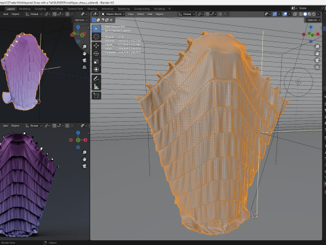Click zoom icon in top-left viewport
The width and height of the screenshot is (326, 245).
tap(84, 46)
